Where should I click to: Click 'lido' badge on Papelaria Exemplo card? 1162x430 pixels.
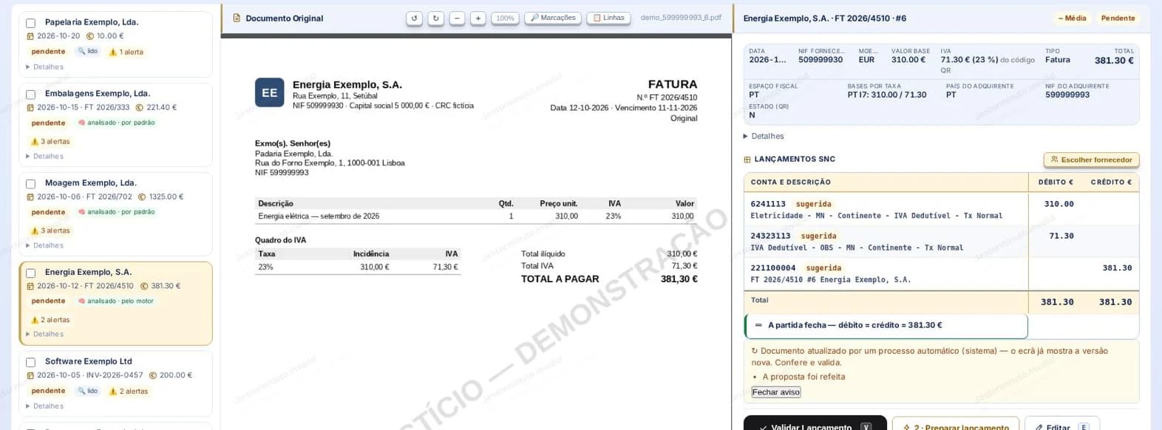click(88, 51)
